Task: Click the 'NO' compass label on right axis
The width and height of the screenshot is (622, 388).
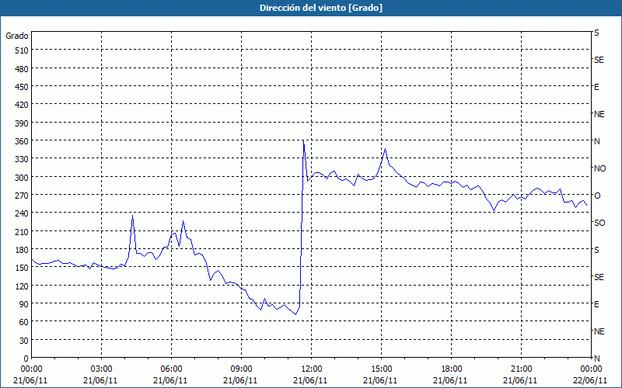Action: tap(599, 168)
